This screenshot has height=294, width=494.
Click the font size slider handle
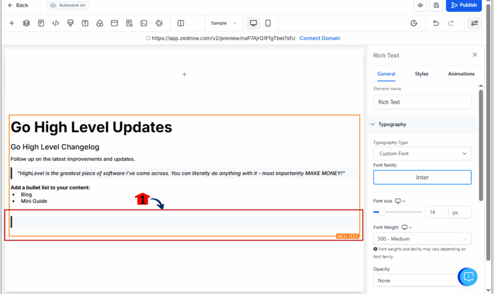pos(382,212)
